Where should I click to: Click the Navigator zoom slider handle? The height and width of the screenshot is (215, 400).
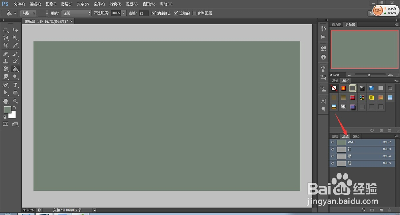369,75
